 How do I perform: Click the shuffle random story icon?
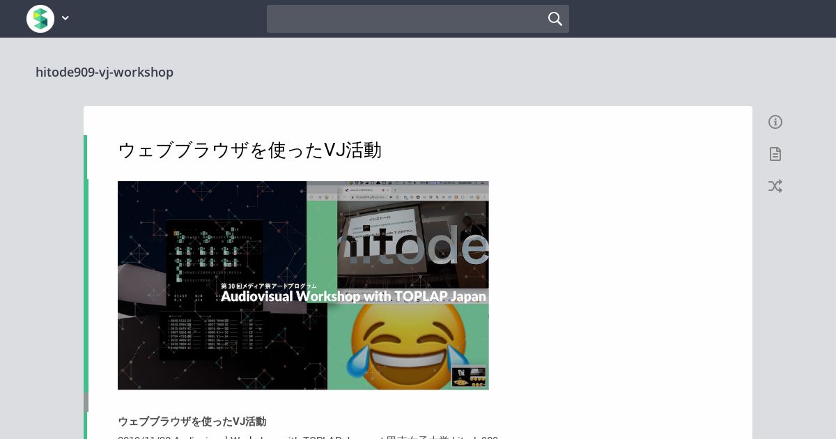coord(775,186)
